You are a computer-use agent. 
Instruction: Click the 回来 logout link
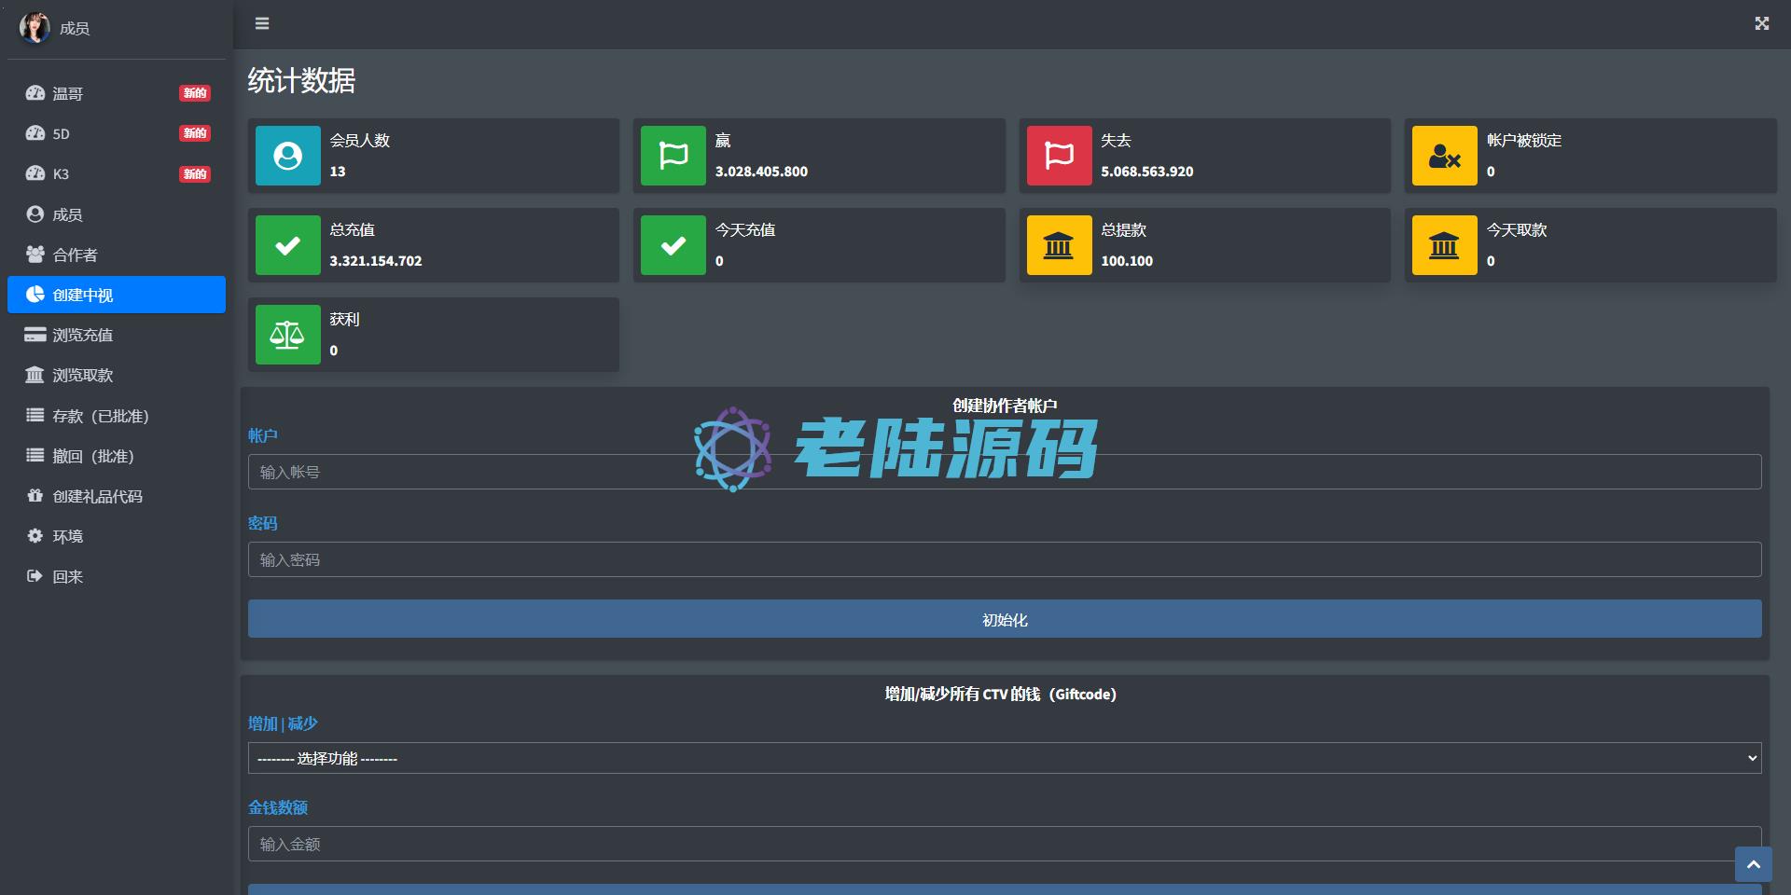(x=67, y=576)
